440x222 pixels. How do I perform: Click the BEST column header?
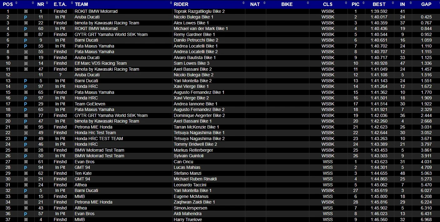pyautogui.click(x=379, y=4)
